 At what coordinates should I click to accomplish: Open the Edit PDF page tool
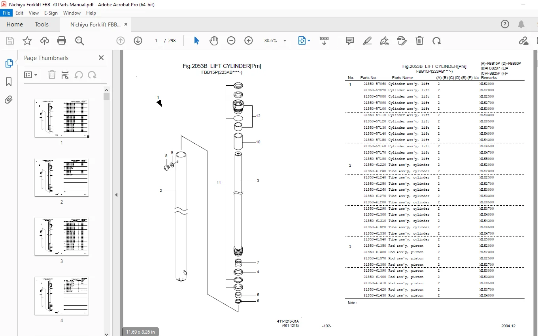pyautogui.click(x=402, y=41)
